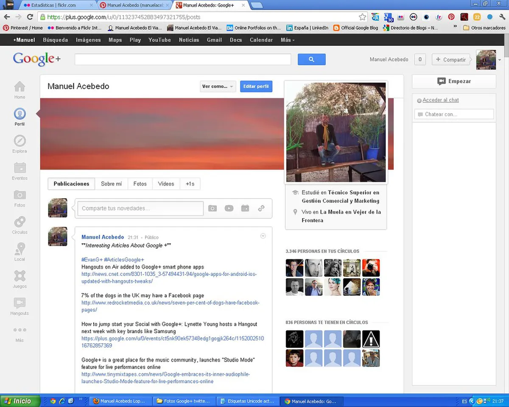The image size is (509, 407).
Task: Open account menu arrow beside profile avatar
Action: [x=500, y=60]
